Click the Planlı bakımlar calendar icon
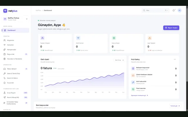This screenshot has height=117, width=188. coord(133,89)
